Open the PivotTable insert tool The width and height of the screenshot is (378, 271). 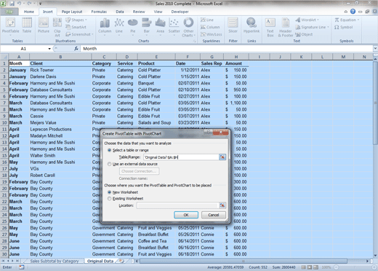point(10,27)
